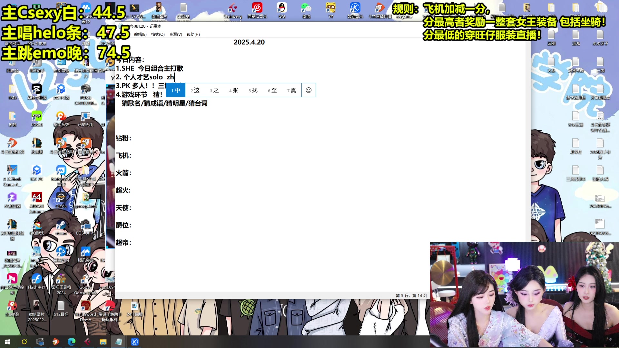Select the S12云顶 document icon
Viewport: 619px width, 348px height.
click(575, 119)
